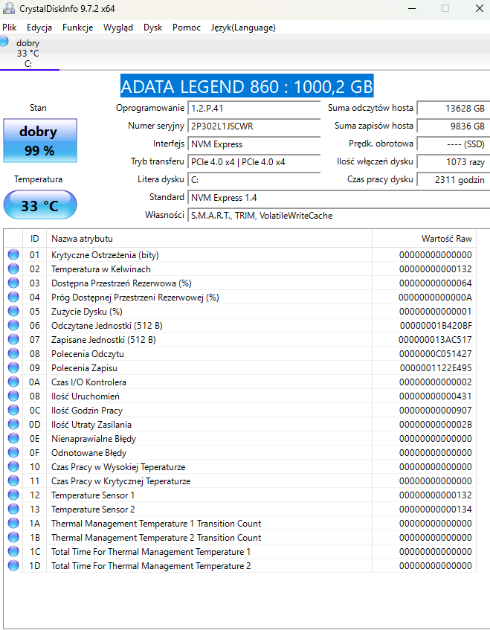Image resolution: width=490 pixels, height=630 pixels.
Task: Select the 'Polecenia Zapisu' attribute name
Action: (x=84, y=368)
